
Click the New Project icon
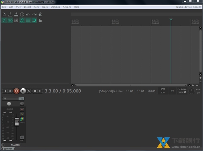coord(4,14)
